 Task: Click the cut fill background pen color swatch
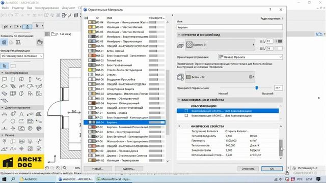click(279, 48)
